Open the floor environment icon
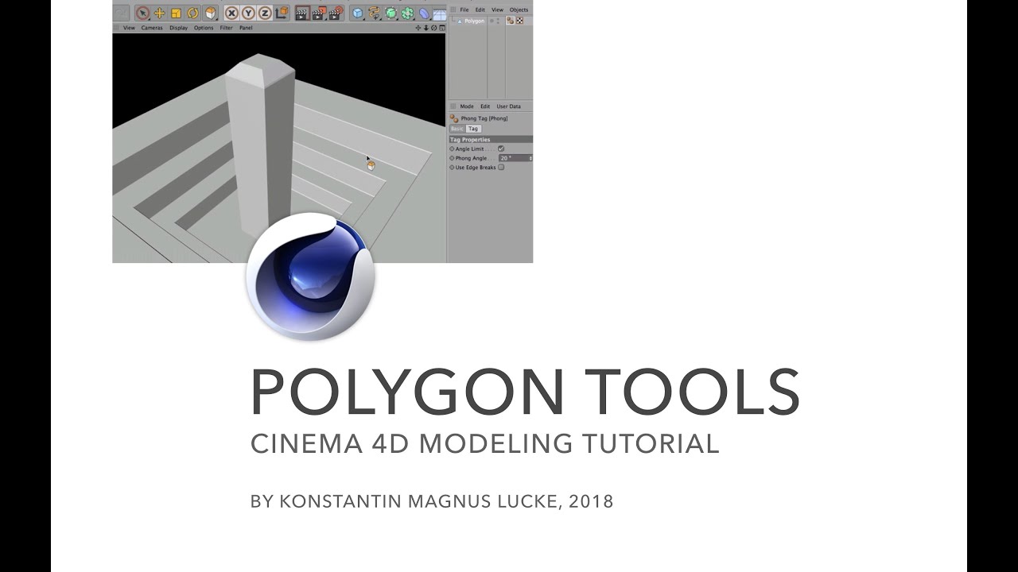 point(439,14)
